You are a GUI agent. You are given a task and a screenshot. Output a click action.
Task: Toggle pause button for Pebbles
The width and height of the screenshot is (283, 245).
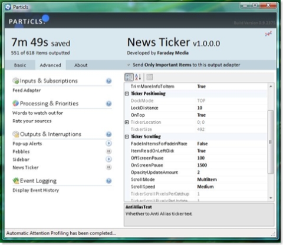[x=108, y=151]
